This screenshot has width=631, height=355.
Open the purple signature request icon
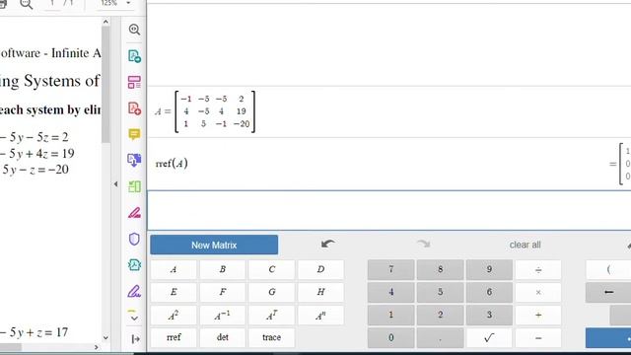[134, 291]
